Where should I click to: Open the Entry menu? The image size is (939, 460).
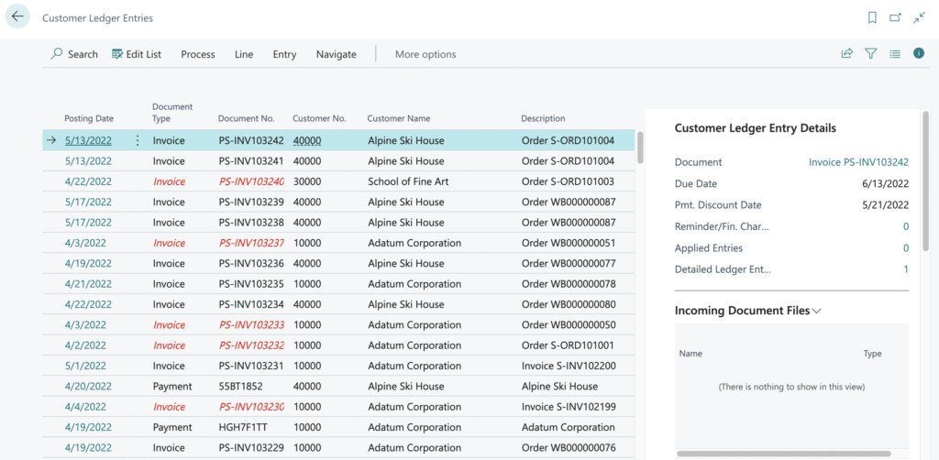pos(284,54)
